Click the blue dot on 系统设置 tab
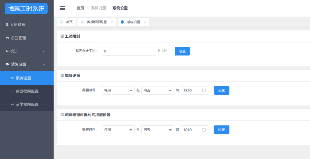310x159 pixels. pyautogui.click(x=122, y=22)
